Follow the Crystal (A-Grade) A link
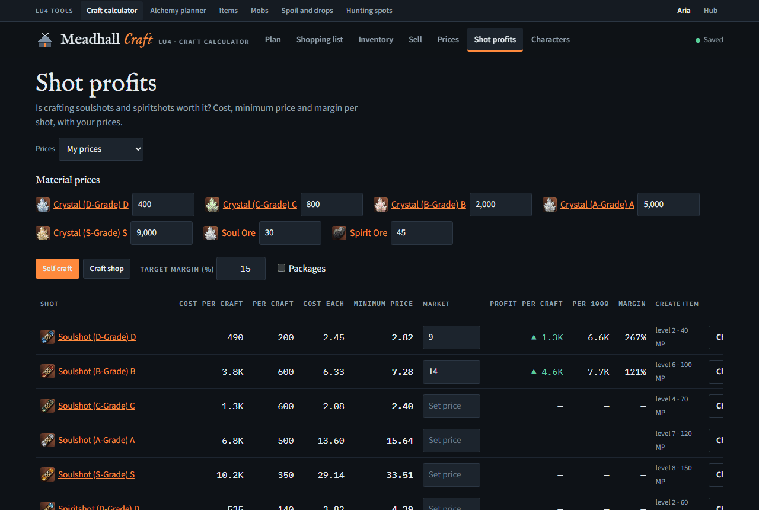Screen dimensions: 759x510 pyautogui.click(x=597, y=205)
